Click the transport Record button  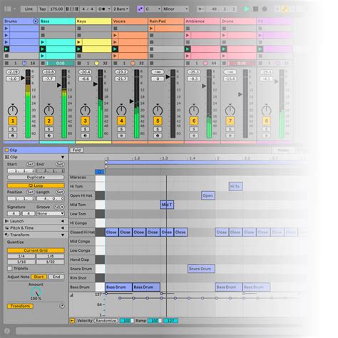click(x=265, y=9)
